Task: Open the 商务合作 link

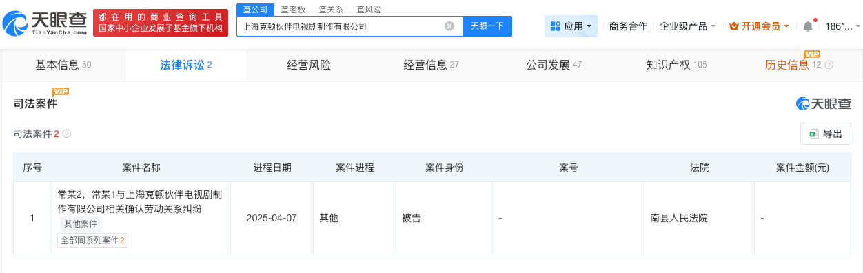Action: (628, 26)
